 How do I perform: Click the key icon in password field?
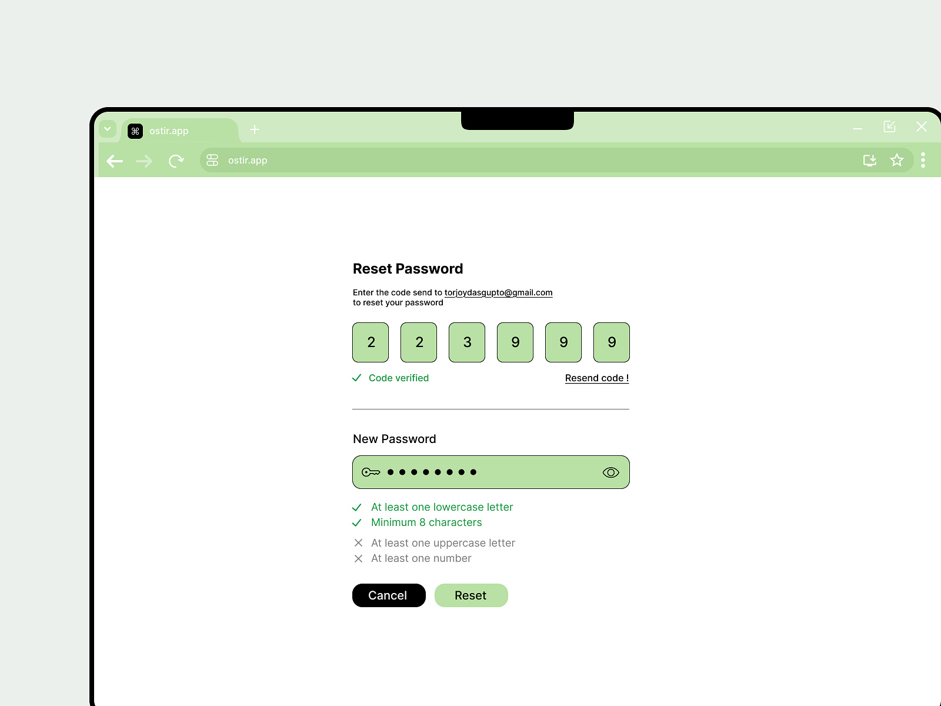point(371,472)
